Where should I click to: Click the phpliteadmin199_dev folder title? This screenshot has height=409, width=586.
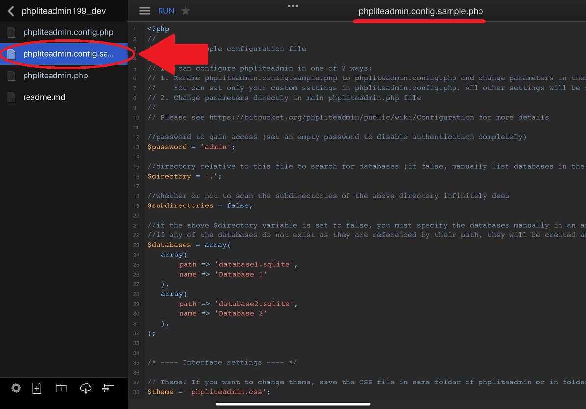point(63,11)
